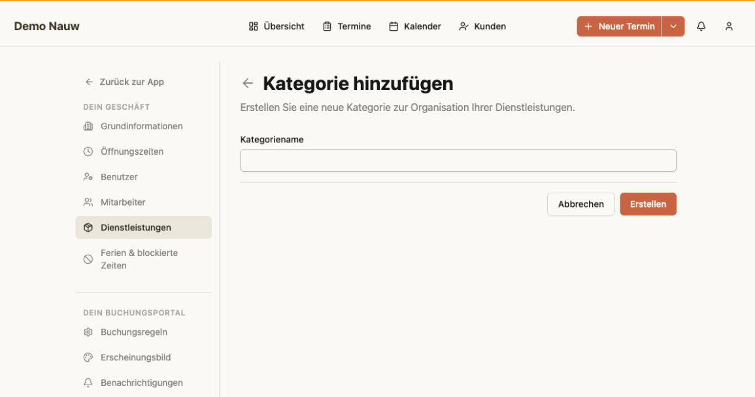Click the DEIN BUCHUNGSPORTAL section header

(135, 313)
